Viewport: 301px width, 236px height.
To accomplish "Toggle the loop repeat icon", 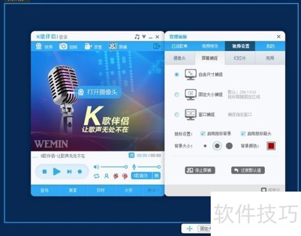I will (x=96, y=176).
